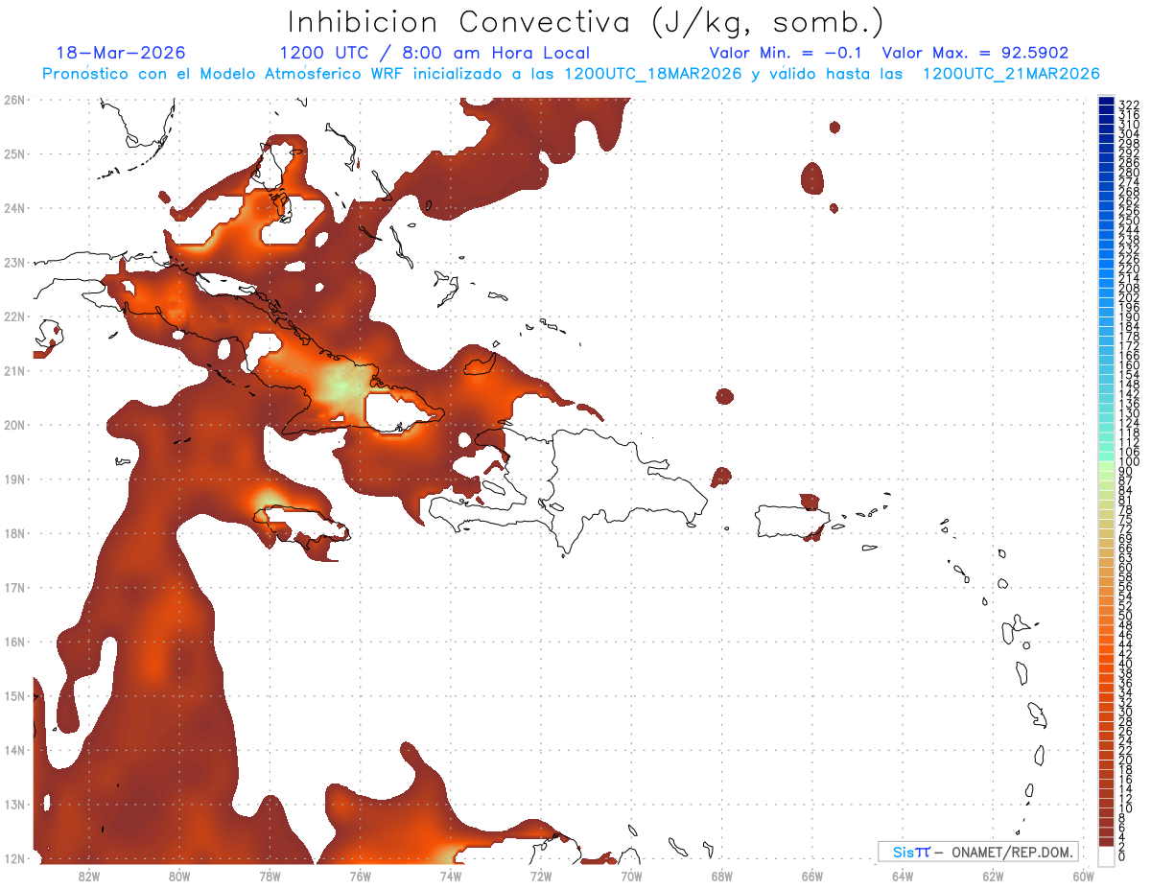The height and width of the screenshot is (889, 1151).
Task: Click the SisTT ONAMET/REP.DOM. logo box
Action: 978,852
